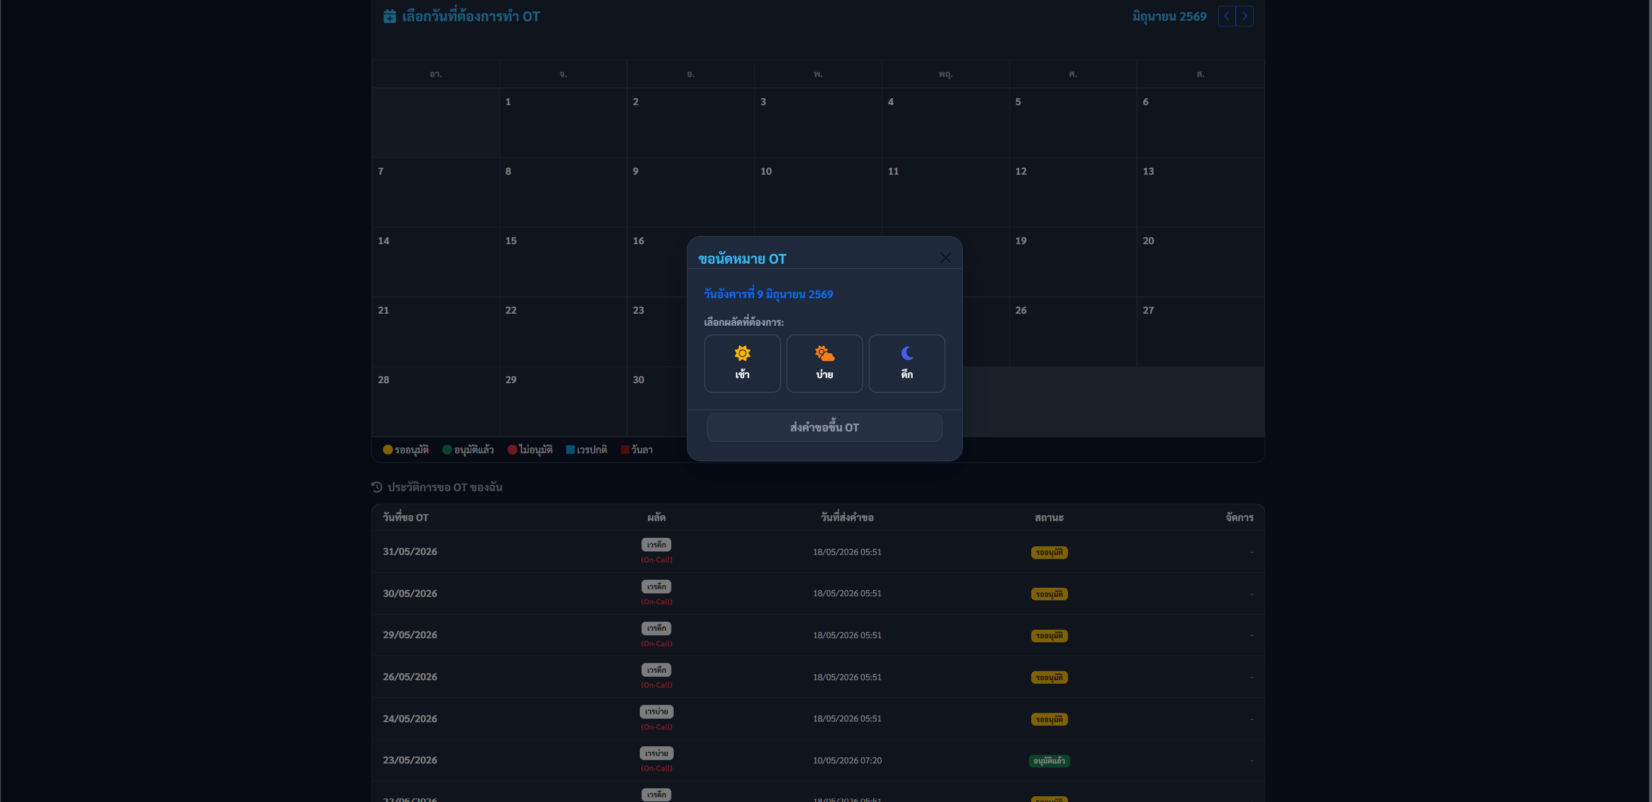The width and height of the screenshot is (1652, 802).
Task: Select the afternoon shift (บ่าย) cloud-sun option
Action: pyautogui.click(x=824, y=363)
